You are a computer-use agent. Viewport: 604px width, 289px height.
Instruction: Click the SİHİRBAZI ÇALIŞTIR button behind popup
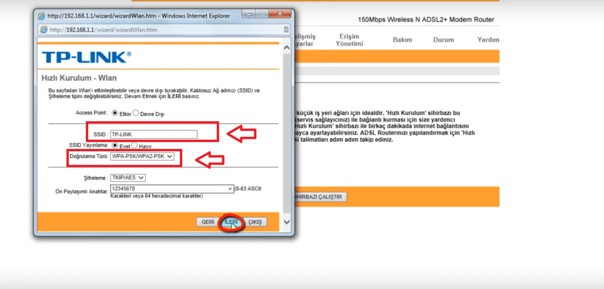coord(320,197)
